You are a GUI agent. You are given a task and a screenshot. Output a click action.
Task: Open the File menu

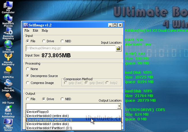pos(27,31)
